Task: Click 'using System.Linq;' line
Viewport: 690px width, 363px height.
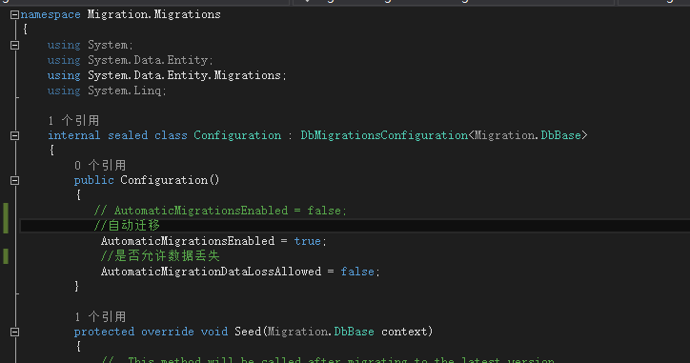Action: 107,91
